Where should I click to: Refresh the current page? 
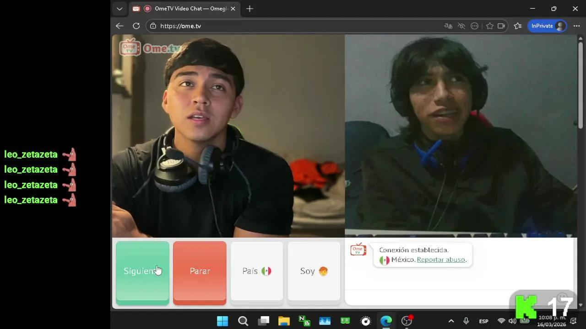136,26
